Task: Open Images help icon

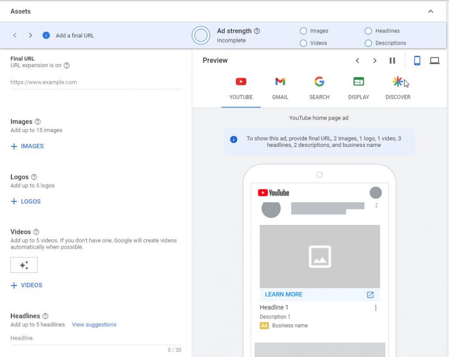Action: click(x=38, y=121)
